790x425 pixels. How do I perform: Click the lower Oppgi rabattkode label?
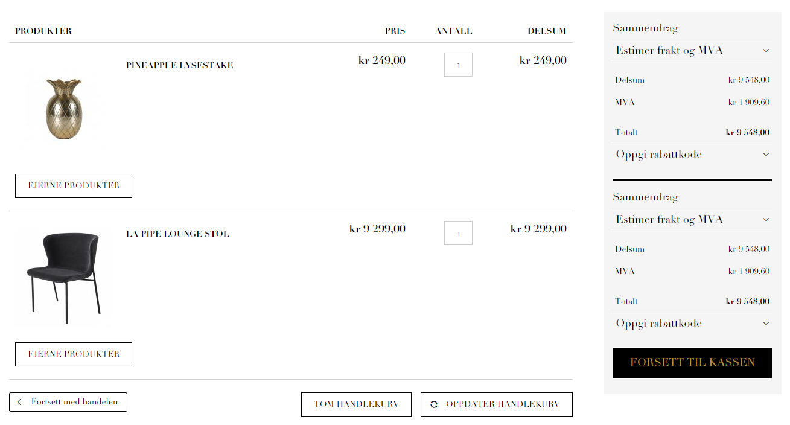tap(658, 324)
